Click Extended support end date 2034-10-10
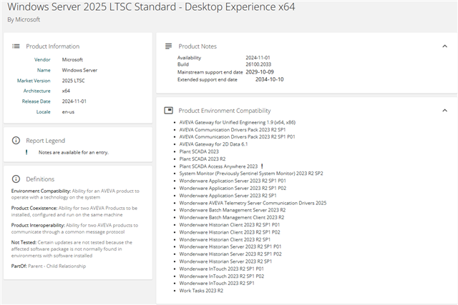The width and height of the screenshot is (458, 305). click(269, 79)
